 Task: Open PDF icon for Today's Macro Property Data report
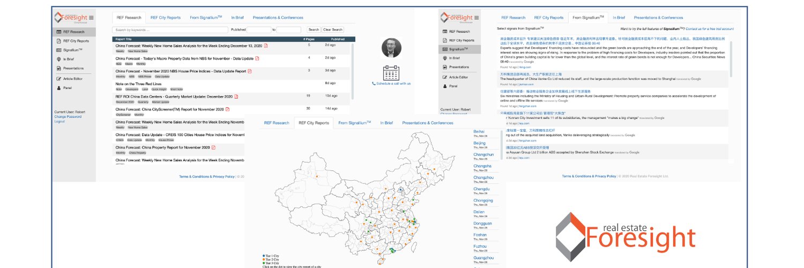(x=257, y=58)
